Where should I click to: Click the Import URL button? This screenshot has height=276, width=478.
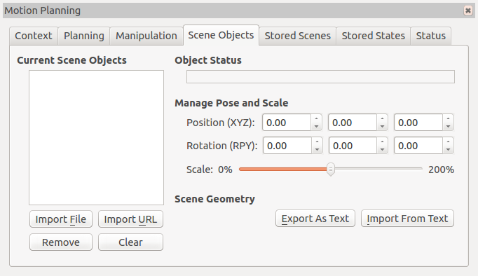click(x=130, y=219)
